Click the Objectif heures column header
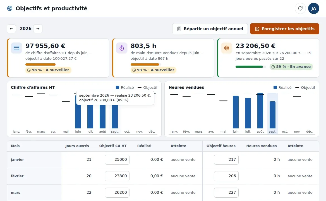Viewport: 326px width, 201px height. coord(221,146)
